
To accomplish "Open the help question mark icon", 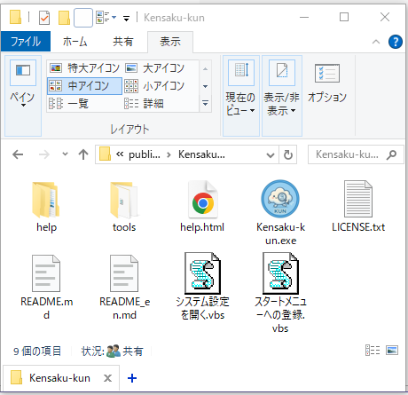I will click(396, 42).
